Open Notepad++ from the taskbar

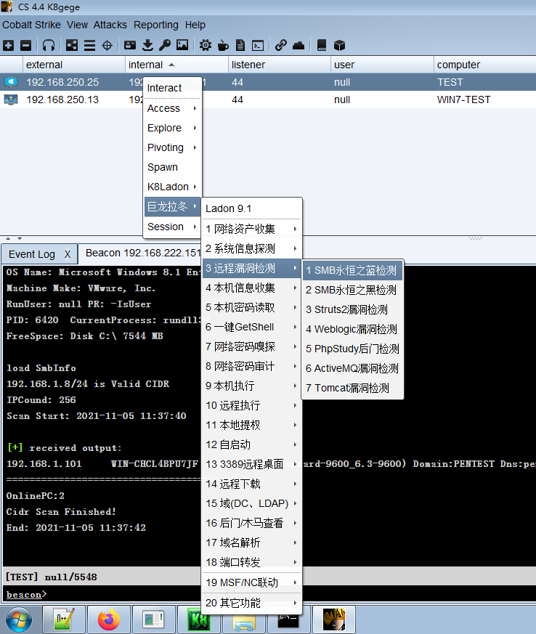click(x=64, y=619)
